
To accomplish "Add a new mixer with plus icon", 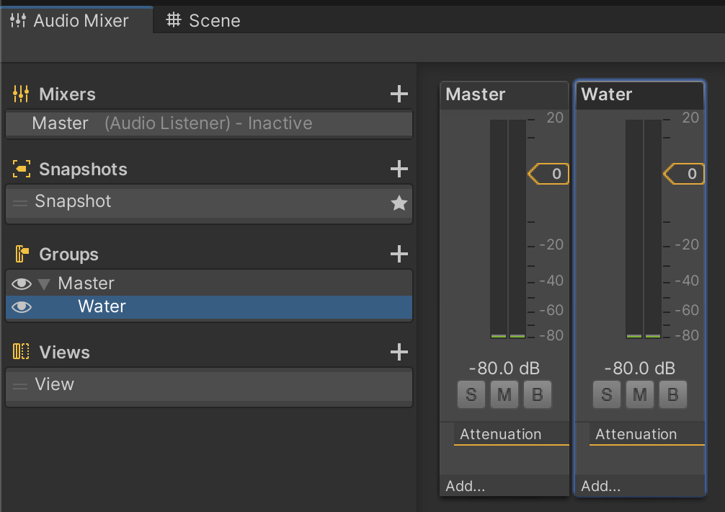I will click(x=399, y=94).
